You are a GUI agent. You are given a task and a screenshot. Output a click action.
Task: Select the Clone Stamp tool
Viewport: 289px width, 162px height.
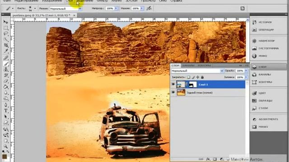coord(6,69)
